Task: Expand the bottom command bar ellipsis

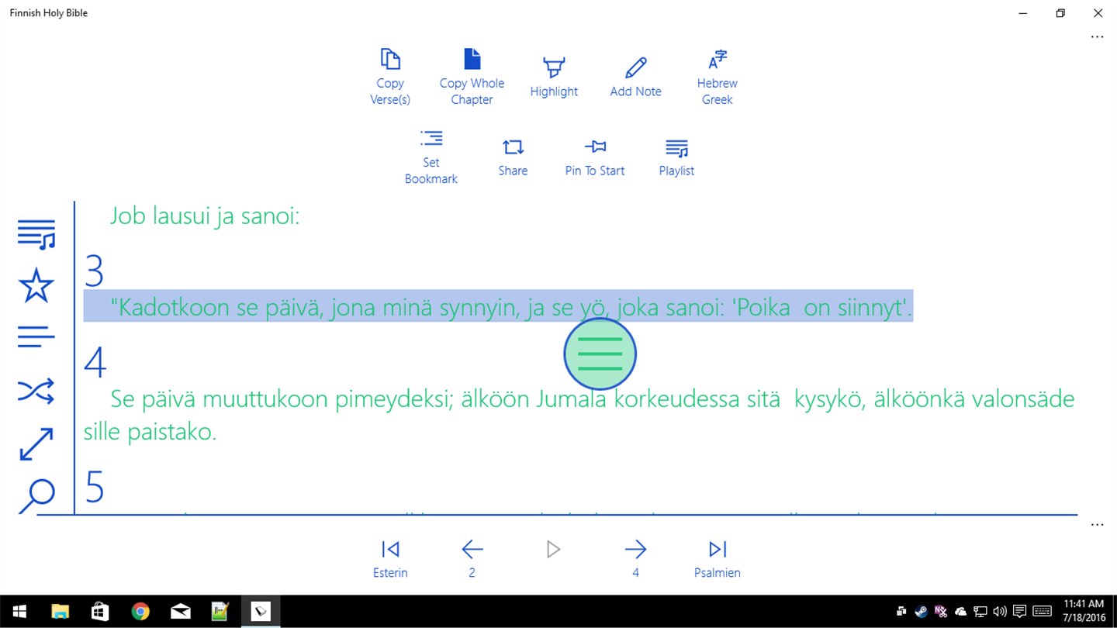Action: 1097,525
